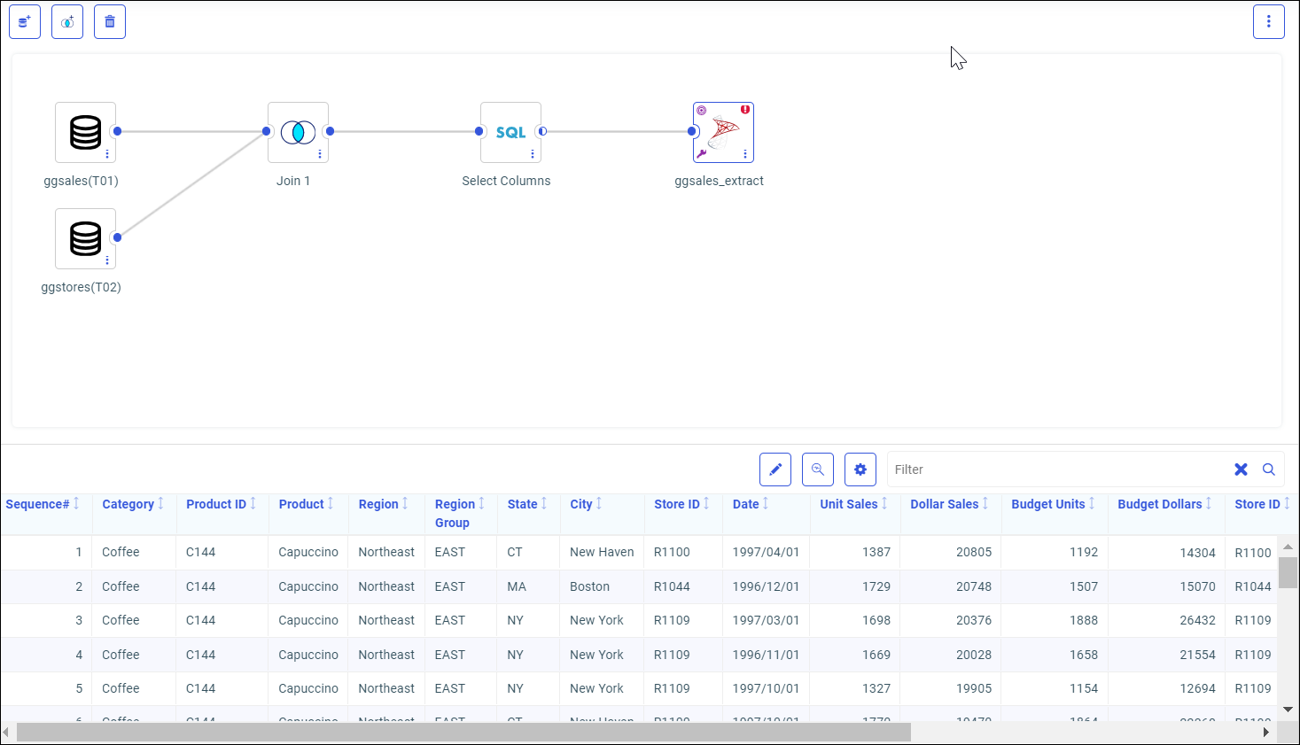This screenshot has height=745, width=1300.
Task: Click the output connector of Select Columns
Action: 542,131
